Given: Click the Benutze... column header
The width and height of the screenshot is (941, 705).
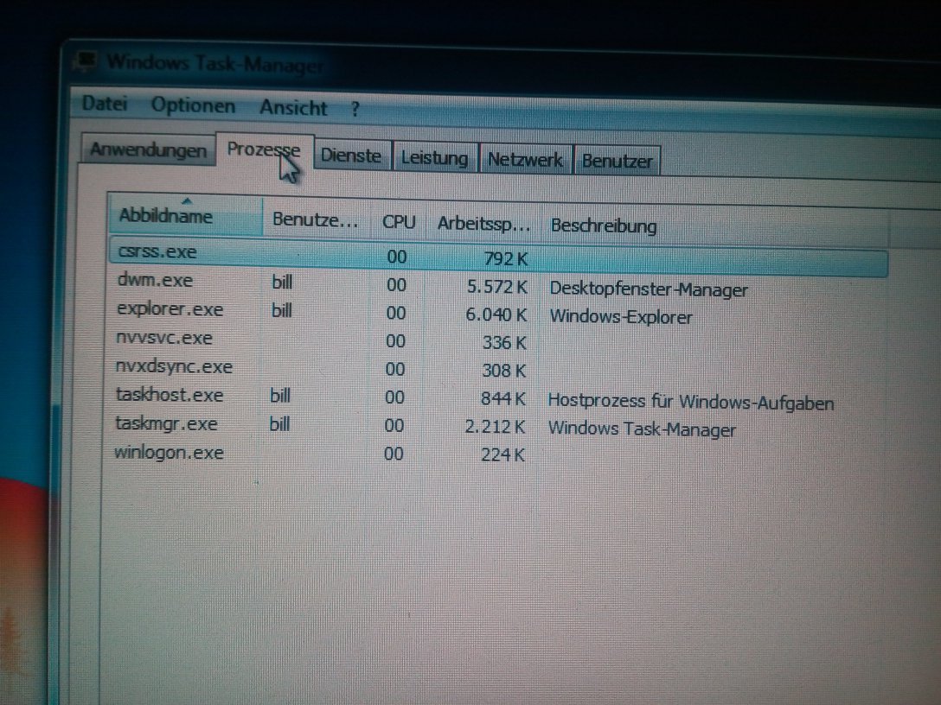Looking at the screenshot, I should (x=315, y=219).
